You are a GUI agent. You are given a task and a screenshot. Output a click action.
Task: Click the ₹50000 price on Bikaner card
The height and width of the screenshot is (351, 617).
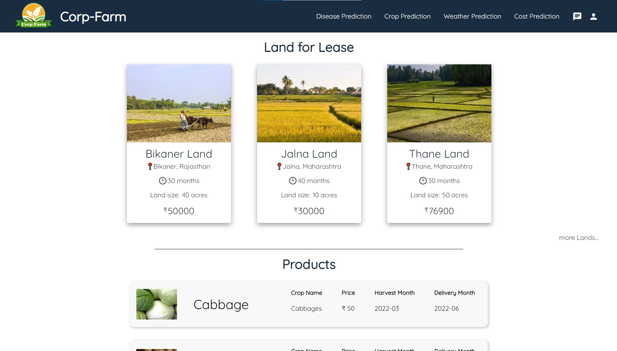(x=179, y=211)
